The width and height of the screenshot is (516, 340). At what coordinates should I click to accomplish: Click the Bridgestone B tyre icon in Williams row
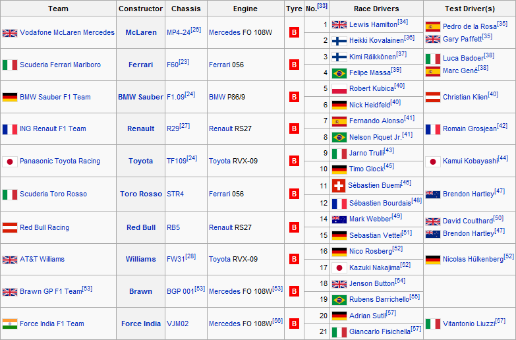point(294,259)
